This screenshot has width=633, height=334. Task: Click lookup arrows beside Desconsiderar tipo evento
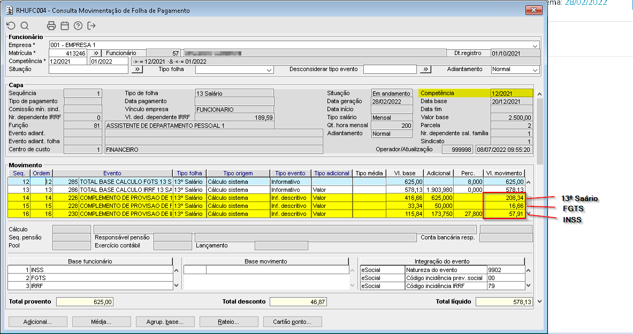425,69
